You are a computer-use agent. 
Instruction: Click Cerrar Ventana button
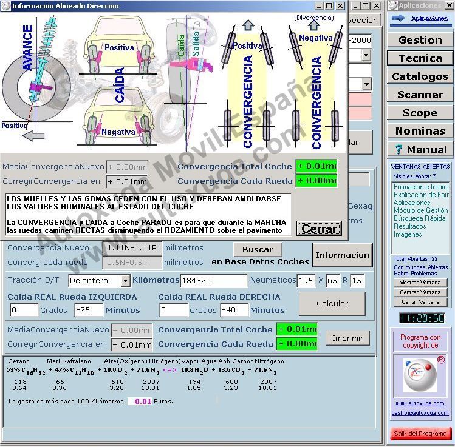point(420,302)
